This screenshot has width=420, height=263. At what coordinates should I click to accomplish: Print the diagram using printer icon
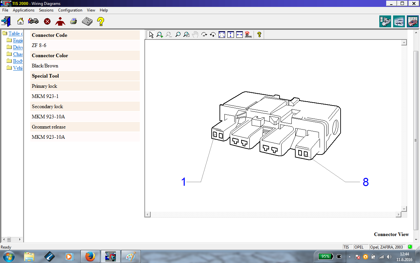73,22
